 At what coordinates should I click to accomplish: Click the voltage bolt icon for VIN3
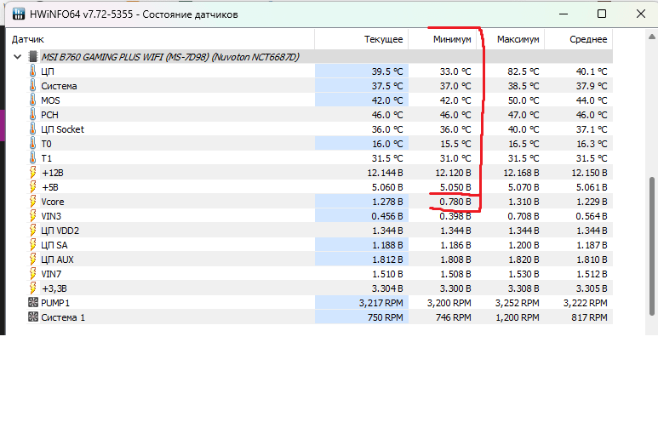click(32, 216)
